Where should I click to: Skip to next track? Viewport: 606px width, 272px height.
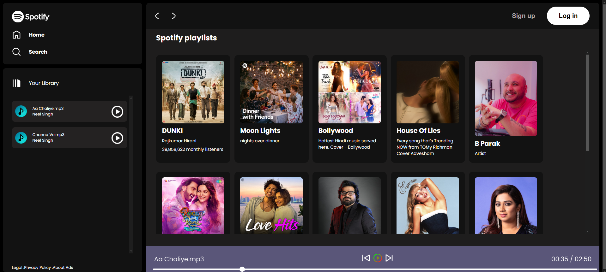(389, 258)
